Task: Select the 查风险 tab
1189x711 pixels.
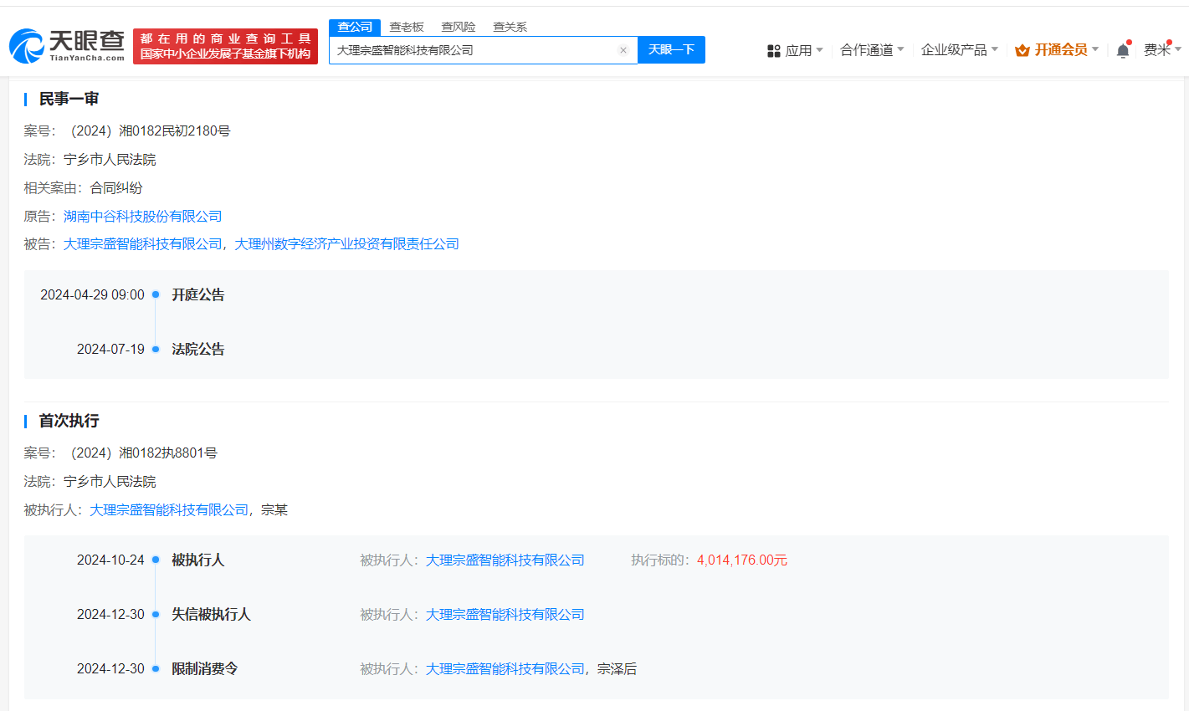Action: 459,27
